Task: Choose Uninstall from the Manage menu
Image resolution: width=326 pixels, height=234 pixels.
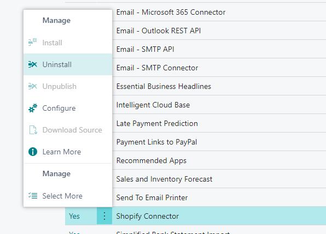Action: [68, 64]
